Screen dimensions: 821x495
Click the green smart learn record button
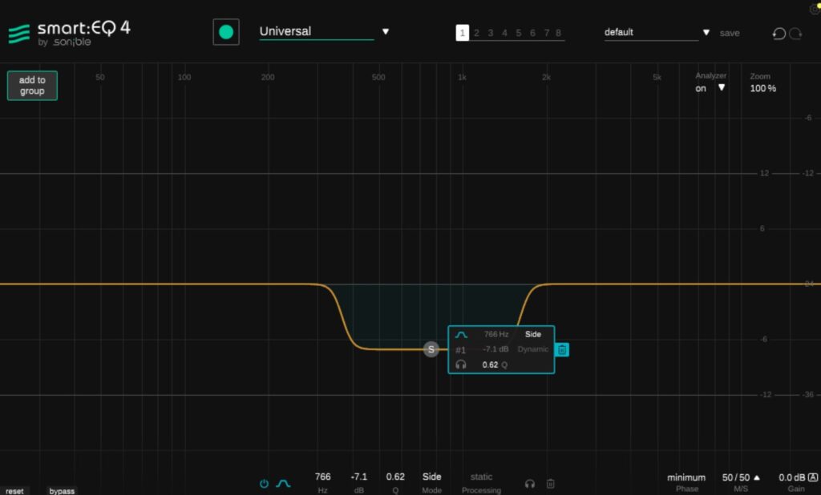(x=226, y=32)
